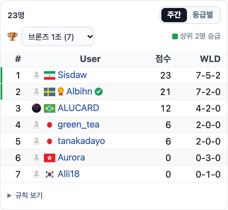Click Albihn's green verified checkmark
Image resolution: width=228 pixels, height=210 pixels.
tap(99, 92)
